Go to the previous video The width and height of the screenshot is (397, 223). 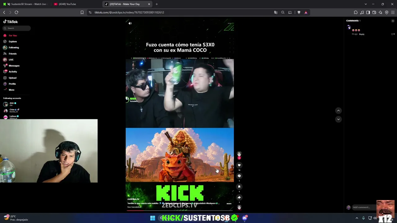click(338, 111)
